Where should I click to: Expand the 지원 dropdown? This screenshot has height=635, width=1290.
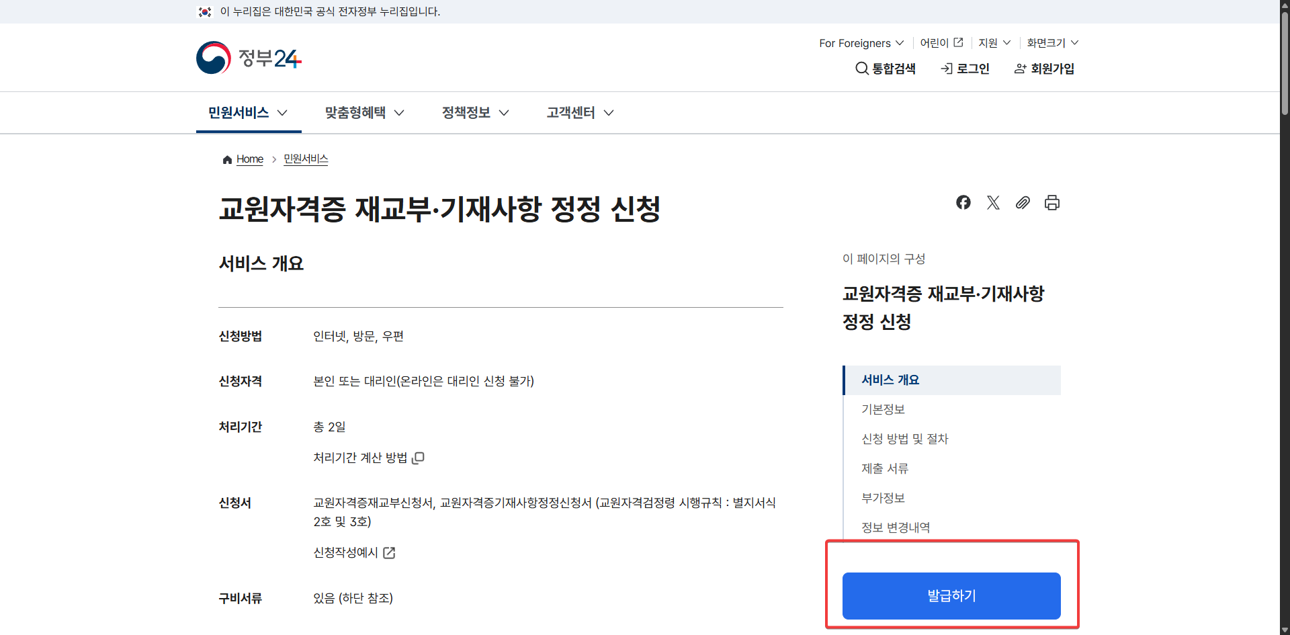994,42
